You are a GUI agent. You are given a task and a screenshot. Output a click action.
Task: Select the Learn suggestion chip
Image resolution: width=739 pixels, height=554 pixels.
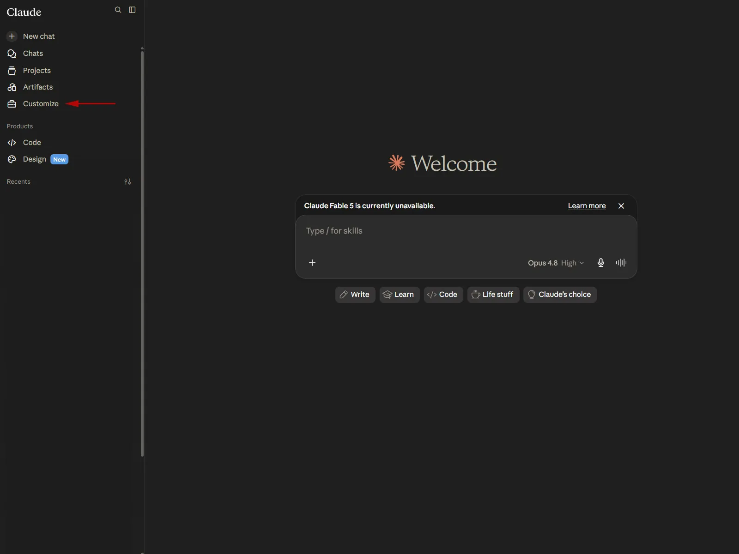click(x=400, y=295)
